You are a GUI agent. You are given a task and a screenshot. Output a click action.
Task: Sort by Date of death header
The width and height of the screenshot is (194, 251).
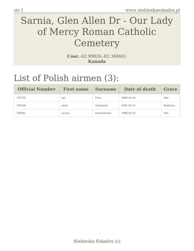coord(140,89)
